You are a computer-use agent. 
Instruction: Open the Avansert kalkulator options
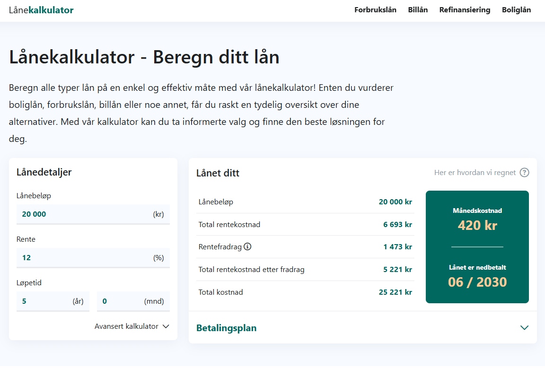(126, 326)
